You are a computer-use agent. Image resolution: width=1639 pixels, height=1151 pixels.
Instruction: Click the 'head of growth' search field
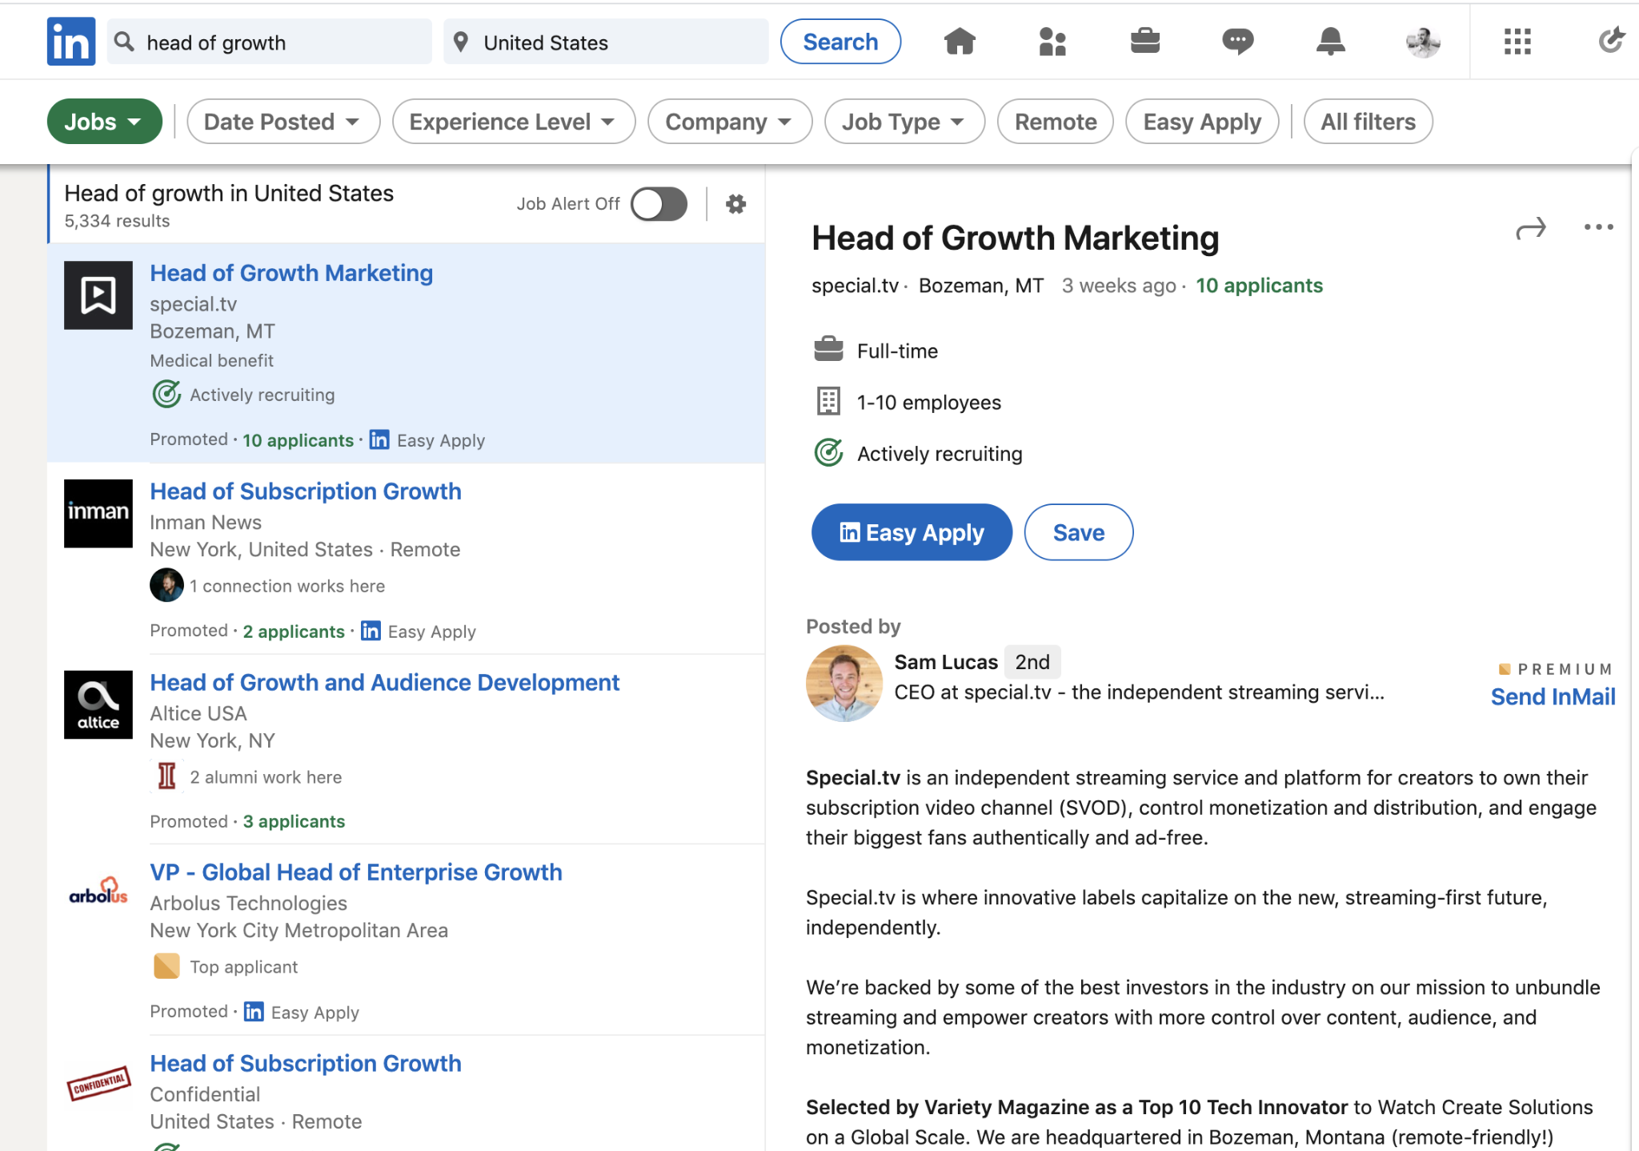pos(270,42)
